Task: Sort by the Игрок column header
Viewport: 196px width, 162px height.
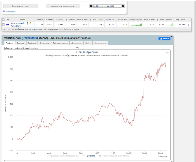Action: [x=22, y=20]
